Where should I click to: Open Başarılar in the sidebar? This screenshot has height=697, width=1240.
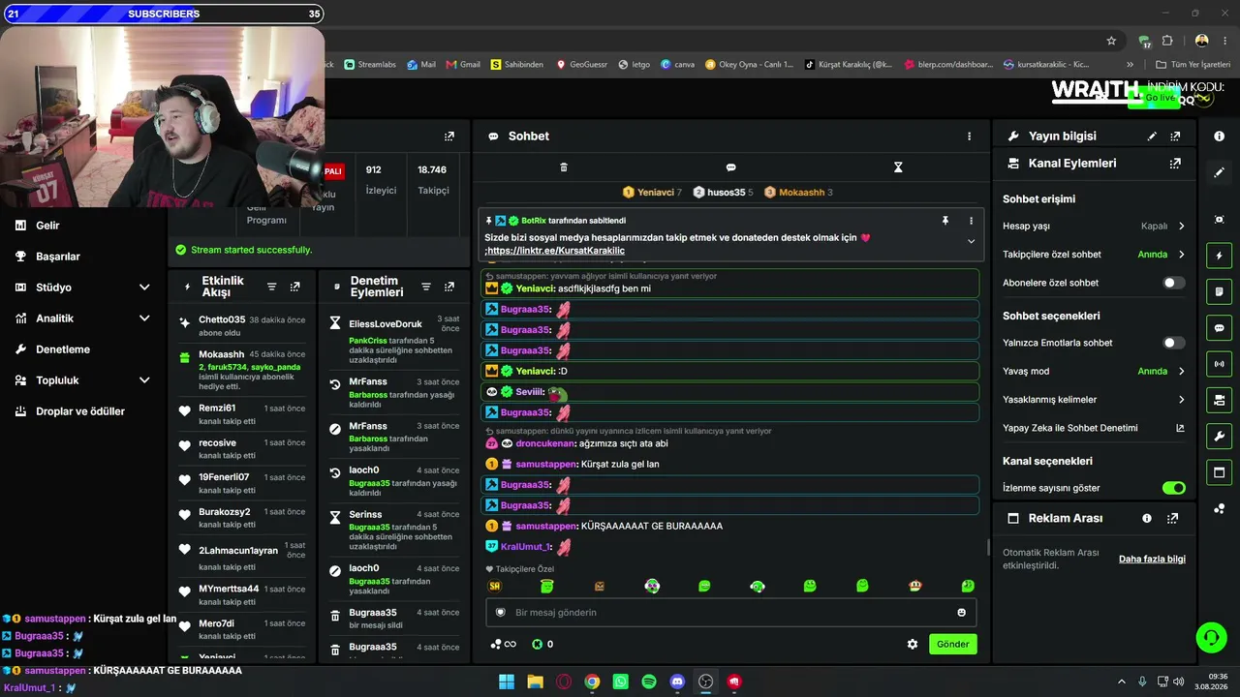[x=57, y=257]
